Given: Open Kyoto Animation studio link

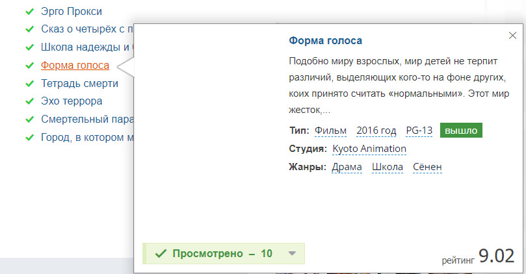Looking at the screenshot, I should [x=369, y=149].
